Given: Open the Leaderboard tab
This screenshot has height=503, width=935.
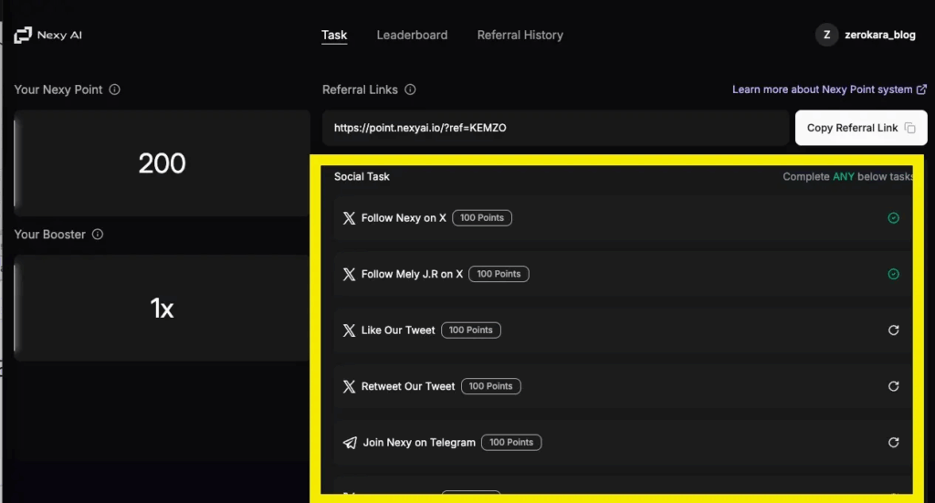Looking at the screenshot, I should (412, 36).
